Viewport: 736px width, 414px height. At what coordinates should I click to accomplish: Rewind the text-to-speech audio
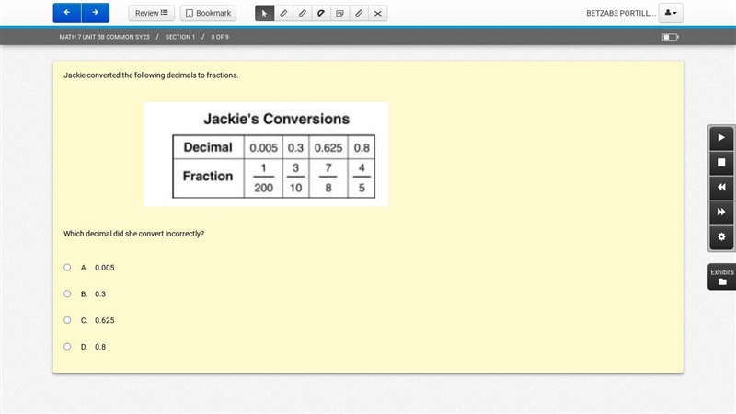pyautogui.click(x=721, y=188)
